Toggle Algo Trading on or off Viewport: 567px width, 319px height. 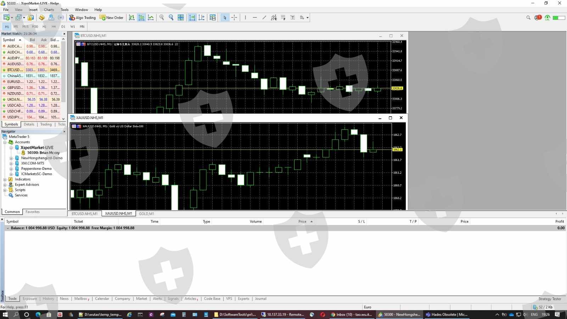pyautogui.click(x=82, y=17)
